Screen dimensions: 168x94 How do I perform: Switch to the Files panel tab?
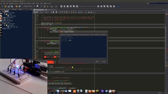[x=8, y=9]
